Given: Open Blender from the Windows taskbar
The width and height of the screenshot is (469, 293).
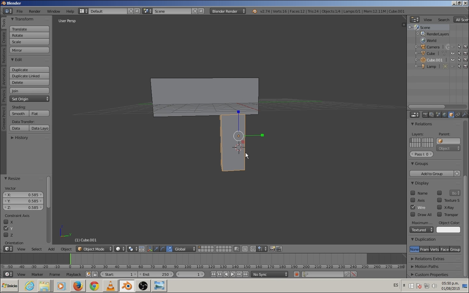Looking at the screenshot, I should 127,286.
